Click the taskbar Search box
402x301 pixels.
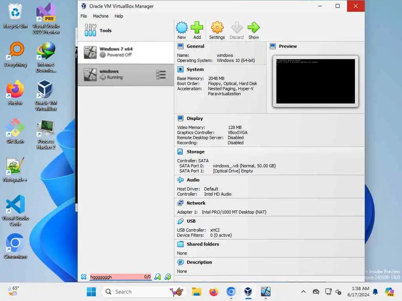[144, 292]
